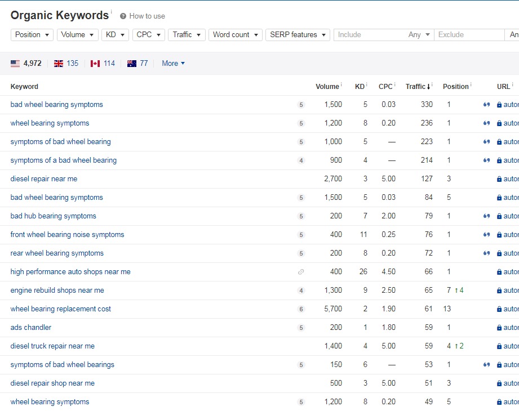Click SERP features badge 4 for engine rebuild shops near me
Screen dimensions: 519x411
point(301,291)
